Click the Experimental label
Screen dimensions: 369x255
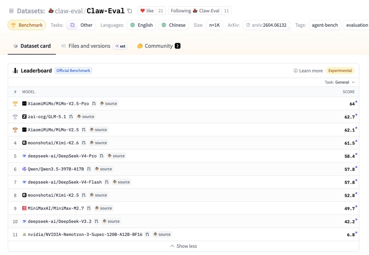[x=340, y=70]
